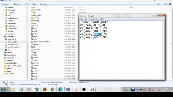Screen dimensions: 173x97
Task: Click the Notepad scrollbar down arrow
Action: point(163,78)
